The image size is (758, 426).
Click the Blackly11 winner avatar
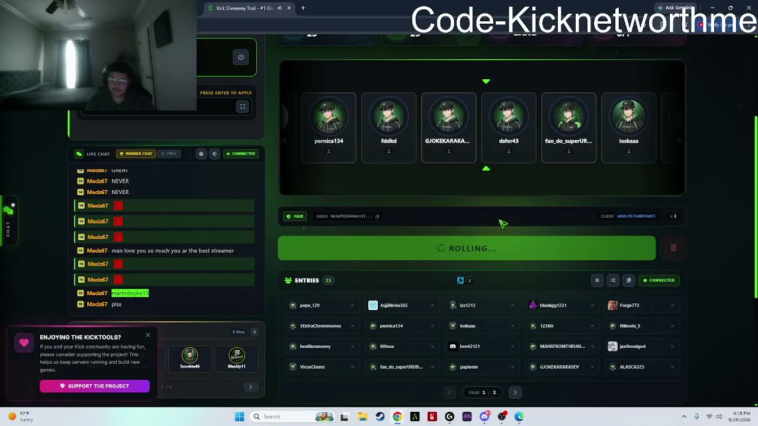point(236,356)
